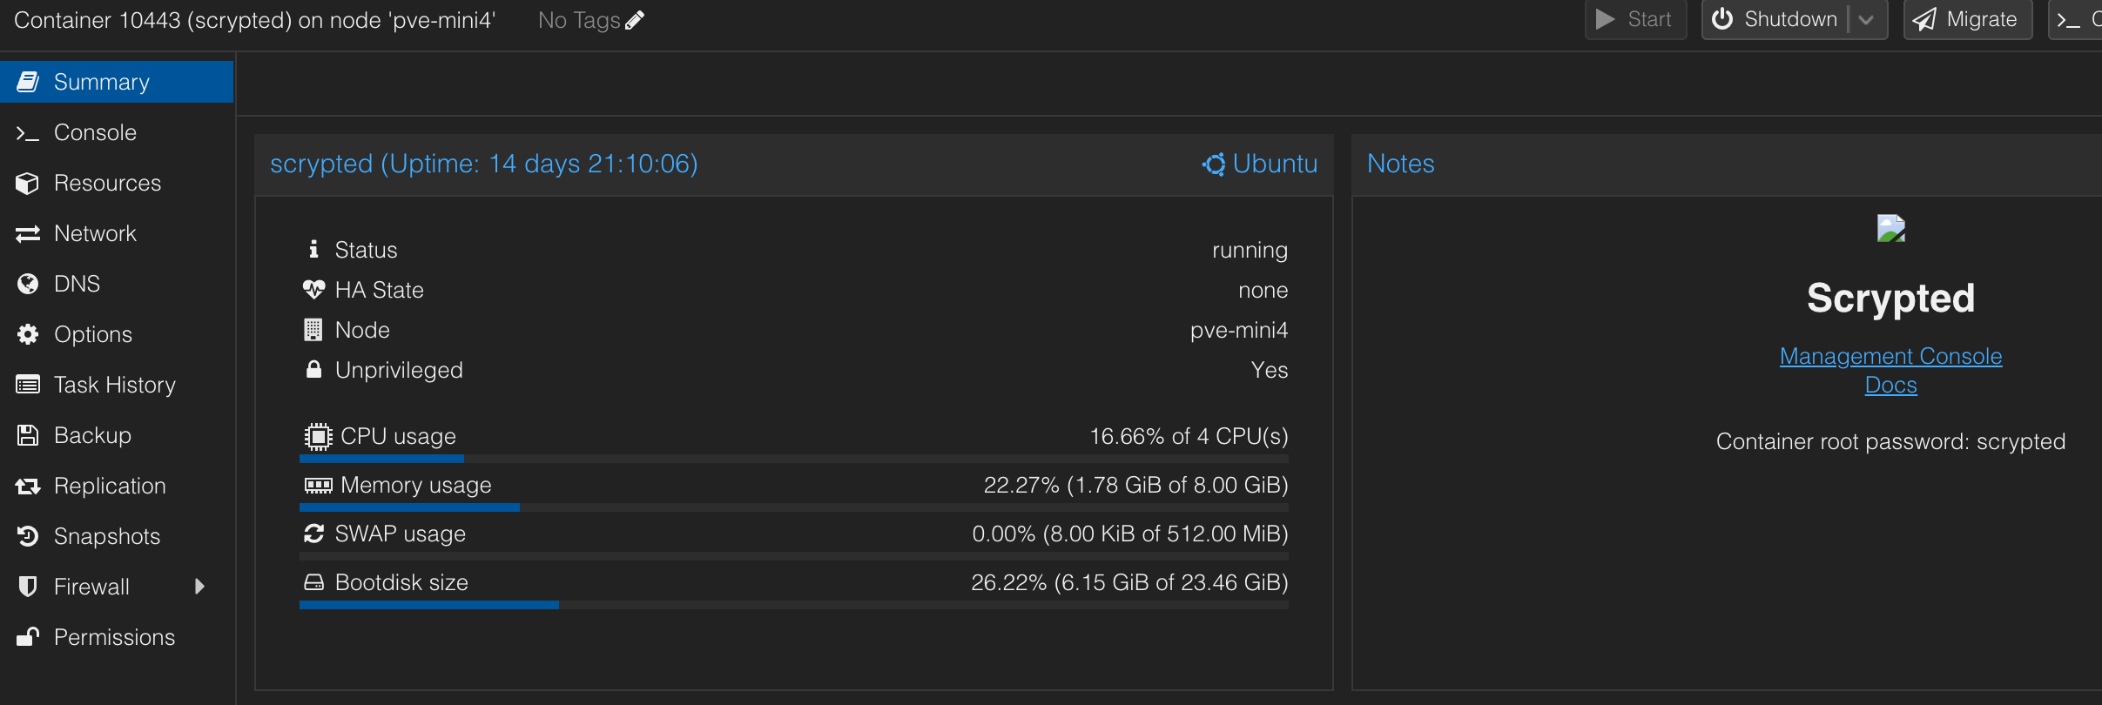Click the CPU usage progress bar
Viewport: 2102px width, 705px height.
click(x=793, y=459)
